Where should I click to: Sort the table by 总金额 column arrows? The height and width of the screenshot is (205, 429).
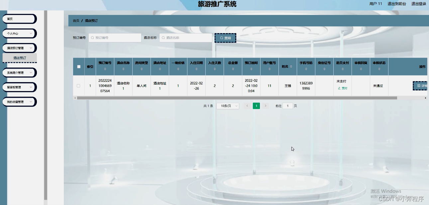[233, 69]
